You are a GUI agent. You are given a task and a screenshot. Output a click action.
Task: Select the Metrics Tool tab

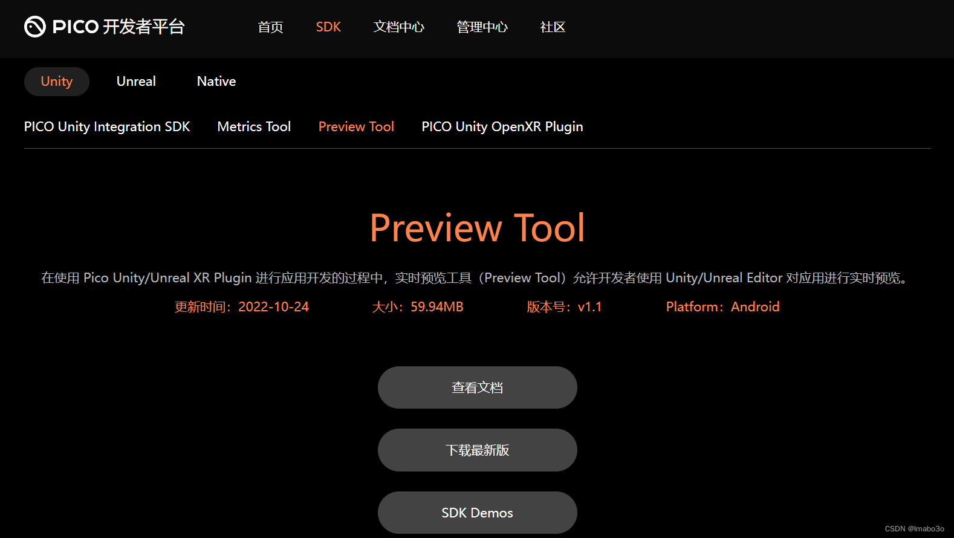coord(254,127)
